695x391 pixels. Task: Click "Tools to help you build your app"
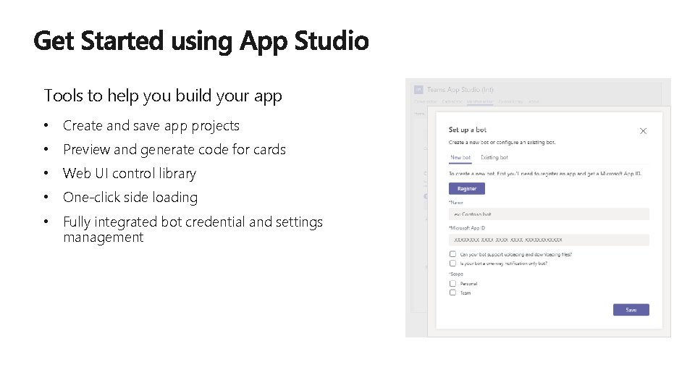pos(163,96)
